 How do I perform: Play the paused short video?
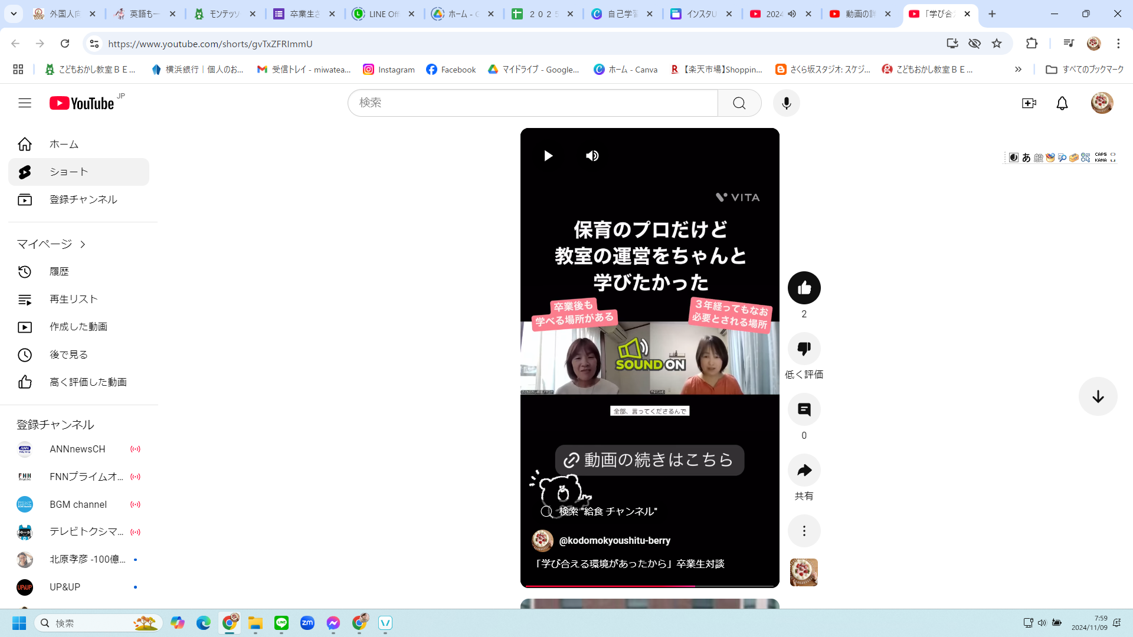click(548, 156)
